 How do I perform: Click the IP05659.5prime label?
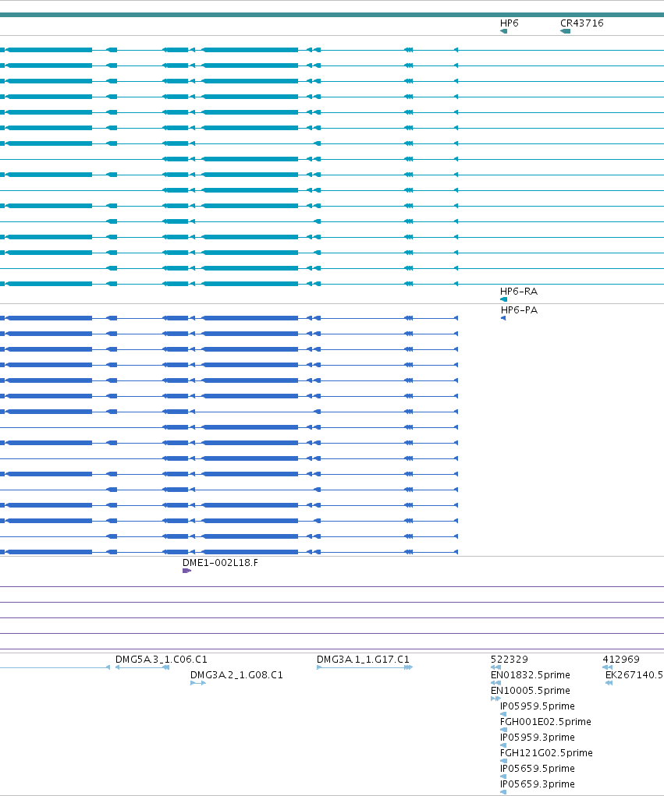click(537, 769)
